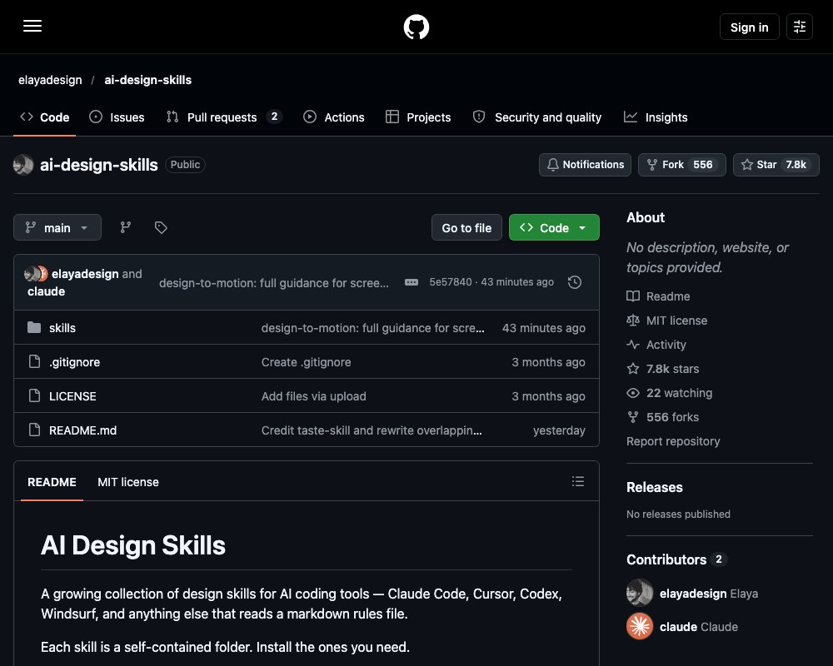
Task: Open the README.md file
Action: point(82,430)
